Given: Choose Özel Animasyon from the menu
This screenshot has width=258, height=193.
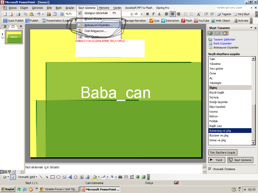Looking at the screenshot, I should pyautogui.click(x=95, y=31).
